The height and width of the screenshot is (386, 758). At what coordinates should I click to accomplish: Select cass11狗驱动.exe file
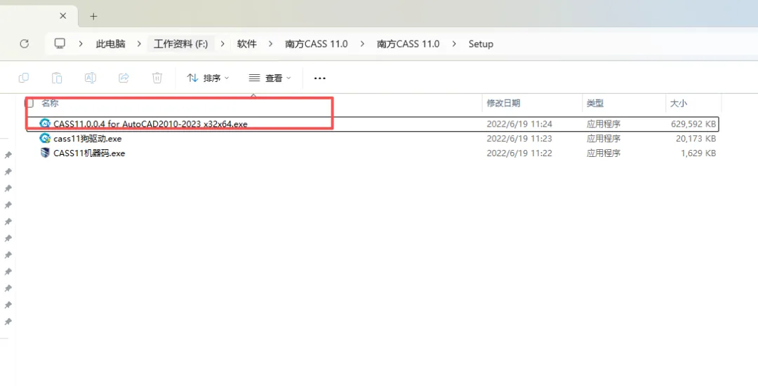(88, 139)
